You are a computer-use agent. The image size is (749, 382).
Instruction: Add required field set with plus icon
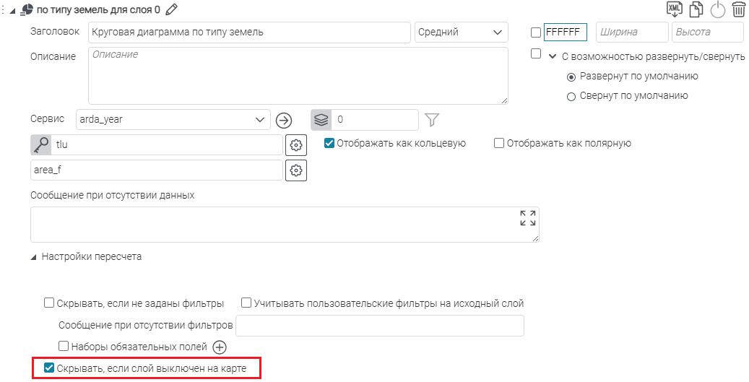[x=220, y=347]
